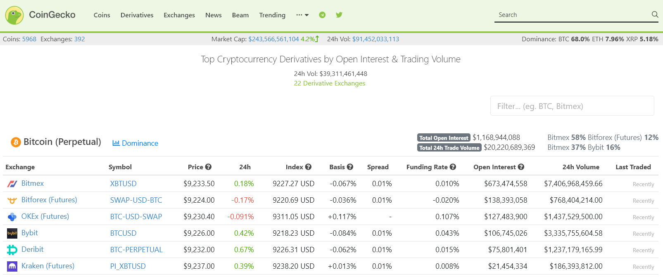The height and width of the screenshot is (277, 663).
Task: Click the Deribit exchange logo icon
Action: 12,250
